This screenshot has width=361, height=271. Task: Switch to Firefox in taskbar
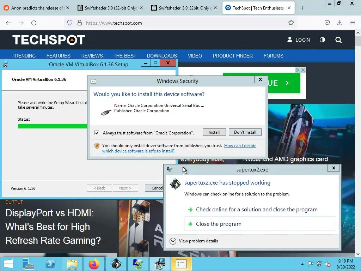pos(94,264)
